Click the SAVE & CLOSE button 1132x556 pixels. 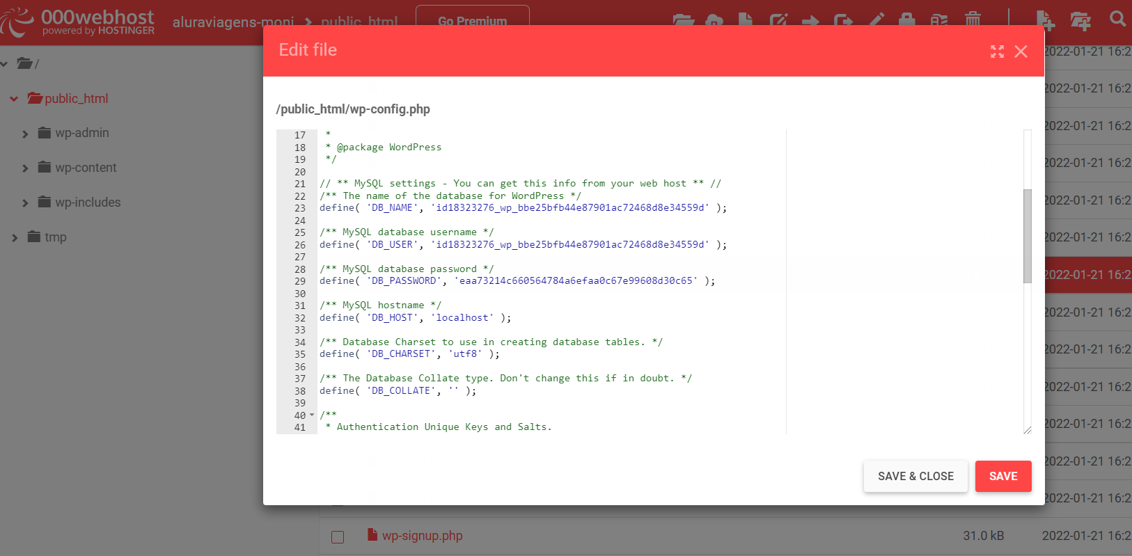pyautogui.click(x=915, y=476)
